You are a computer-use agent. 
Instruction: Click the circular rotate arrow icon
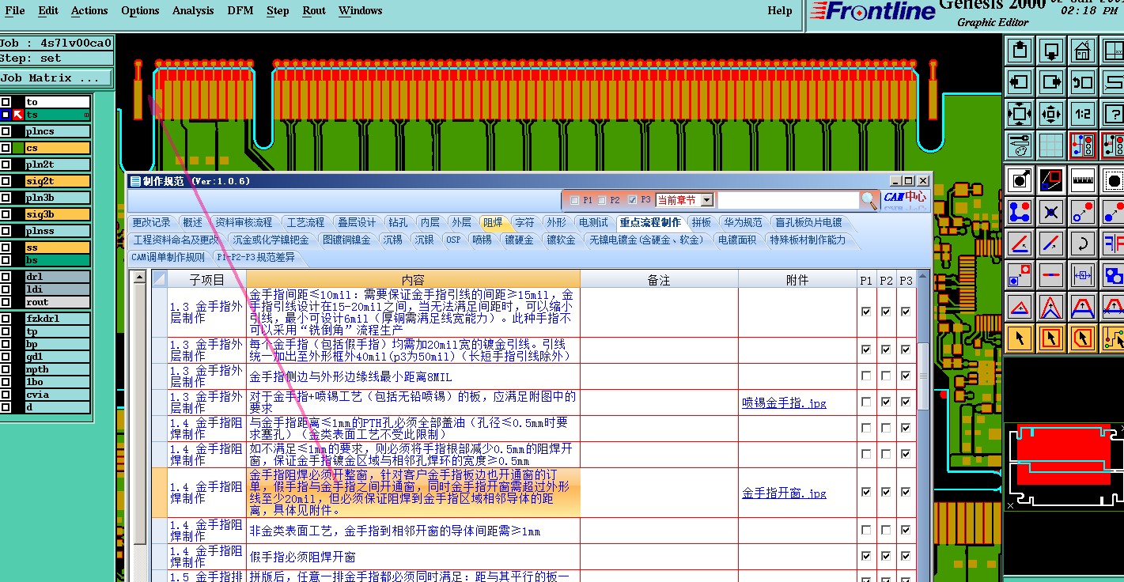tap(1082, 243)
